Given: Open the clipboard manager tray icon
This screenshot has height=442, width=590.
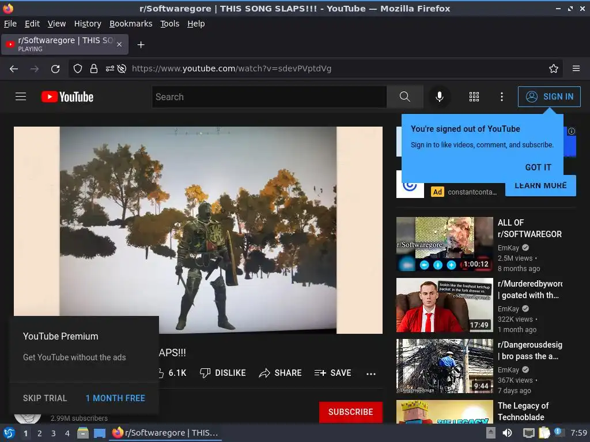Looking at the screenshot, I should [x=544, y=433].
